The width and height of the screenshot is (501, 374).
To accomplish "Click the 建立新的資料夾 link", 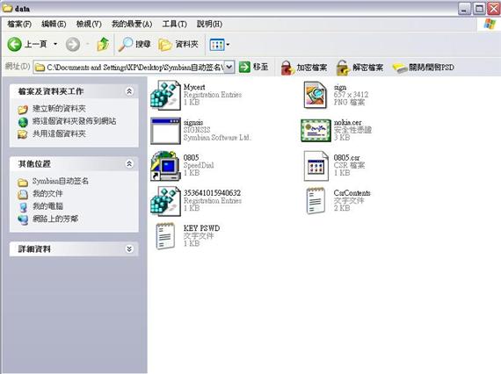I will (60, 109).
